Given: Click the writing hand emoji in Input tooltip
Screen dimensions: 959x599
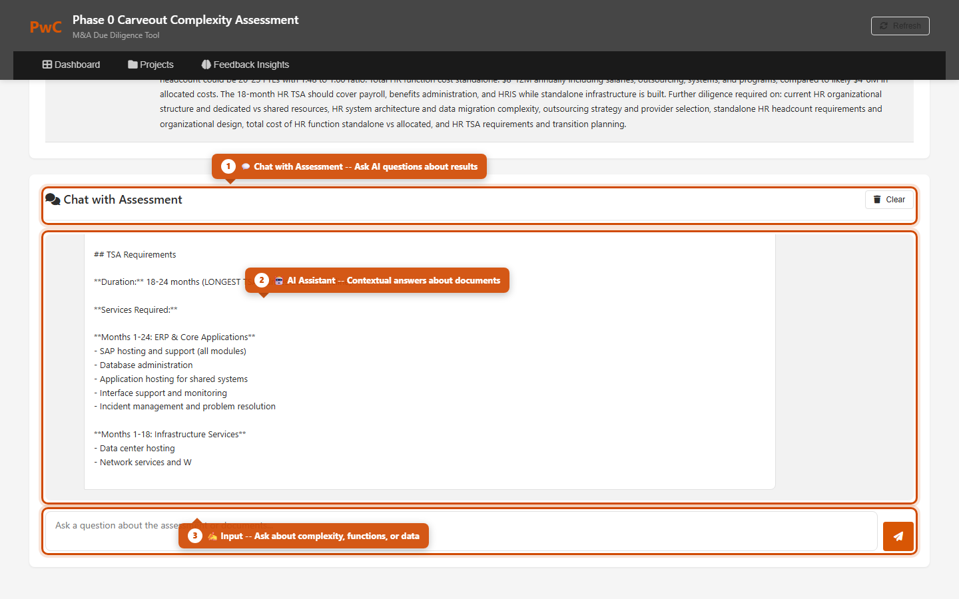Looking at the screenshot, I should pyautogui.click(x=212, y=536).
